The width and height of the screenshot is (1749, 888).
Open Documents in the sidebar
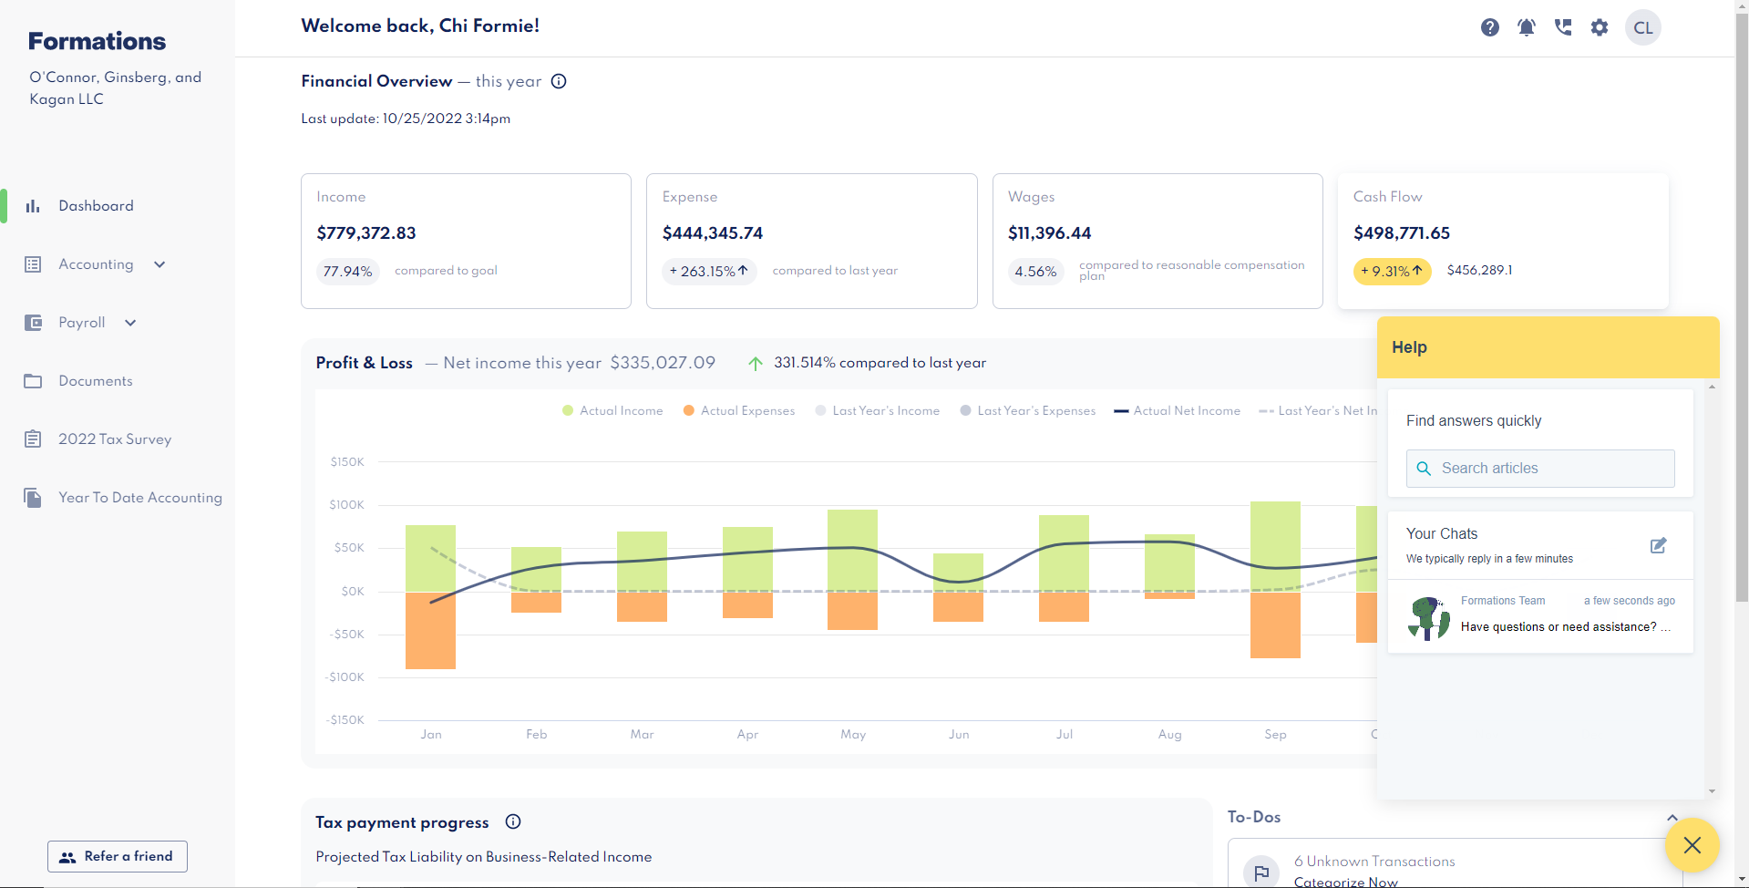95,381
